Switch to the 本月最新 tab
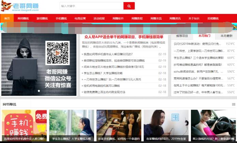237x143 pixels. (226, 36)
